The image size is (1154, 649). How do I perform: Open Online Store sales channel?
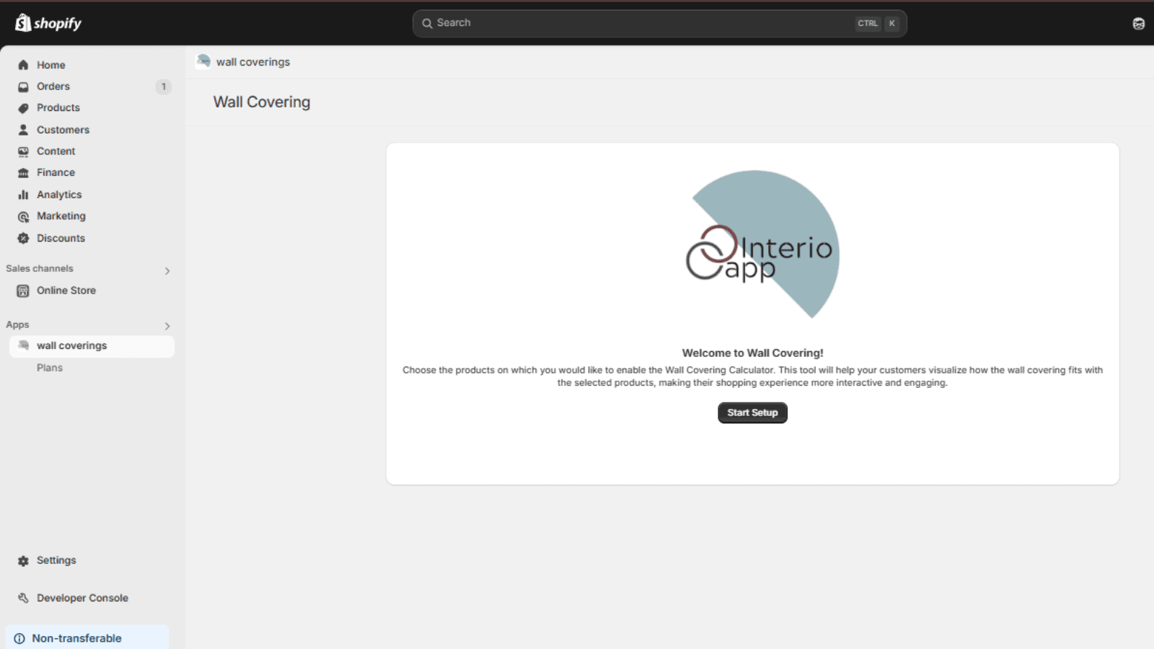pos(66,291)
